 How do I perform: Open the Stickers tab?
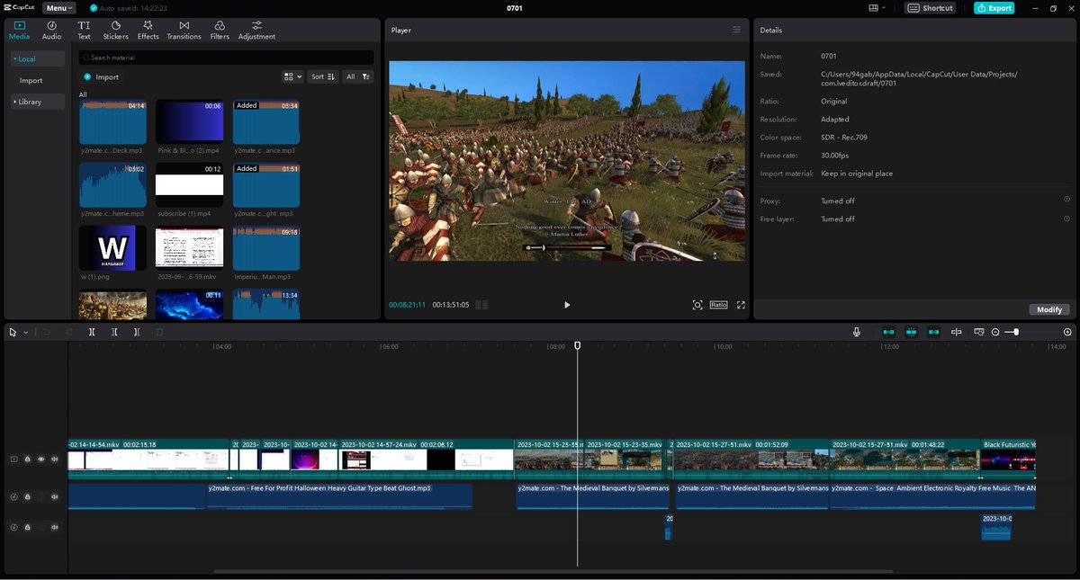coord(115,31)
